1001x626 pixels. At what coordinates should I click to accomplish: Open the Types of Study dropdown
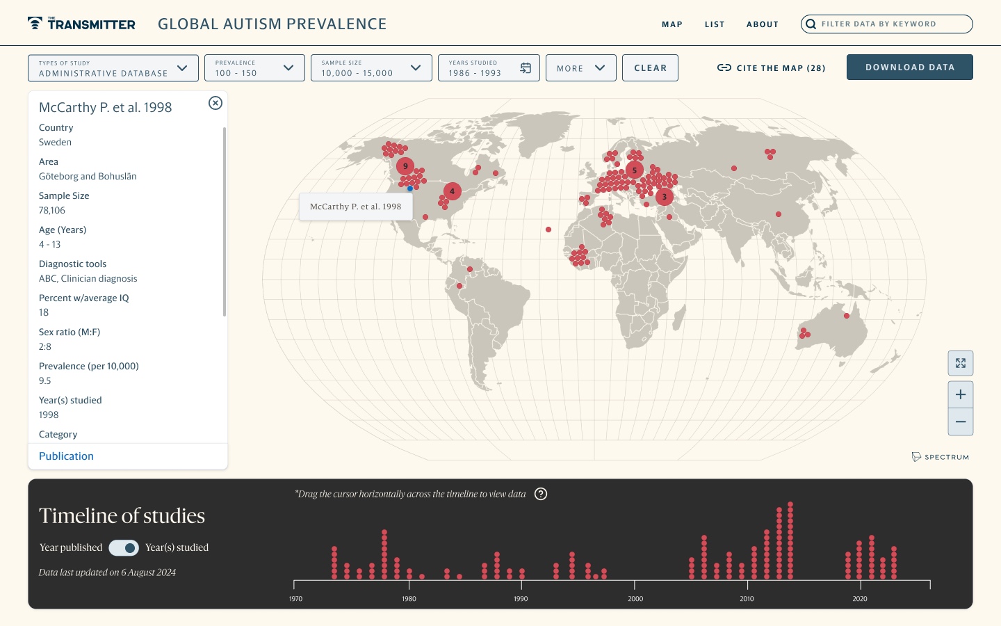tap(113, 68)
